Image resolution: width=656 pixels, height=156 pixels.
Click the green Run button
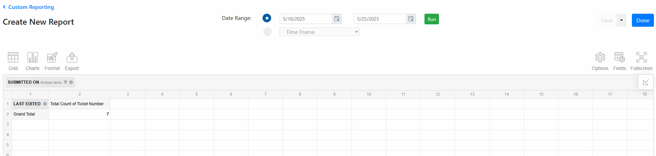point(431,19)
